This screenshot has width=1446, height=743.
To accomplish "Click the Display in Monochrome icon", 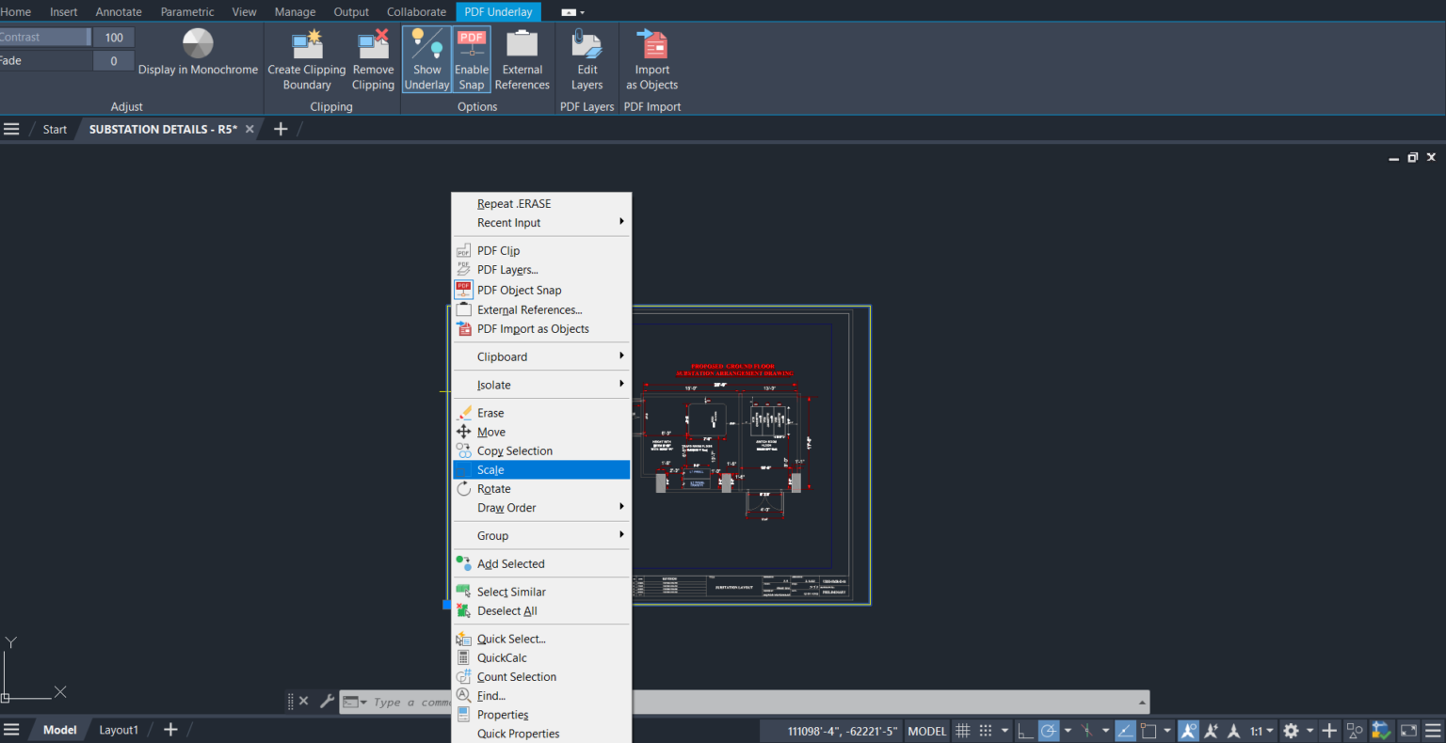I will (x=198, y=43).
